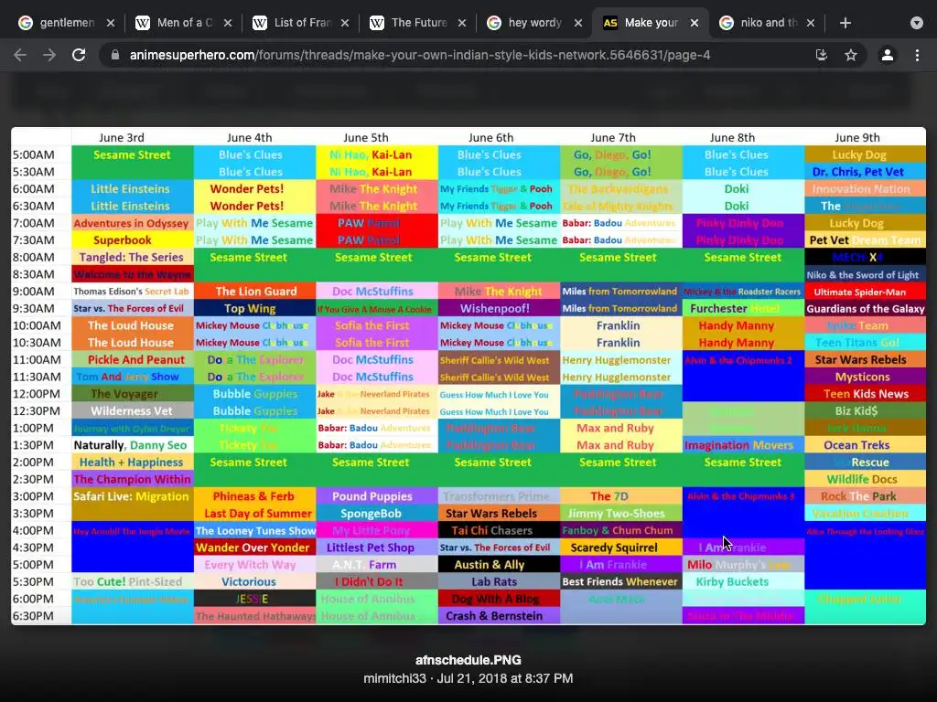Click 'Superbook' cell on June 3rd
The image size is (937, 702).
(133, 240)
